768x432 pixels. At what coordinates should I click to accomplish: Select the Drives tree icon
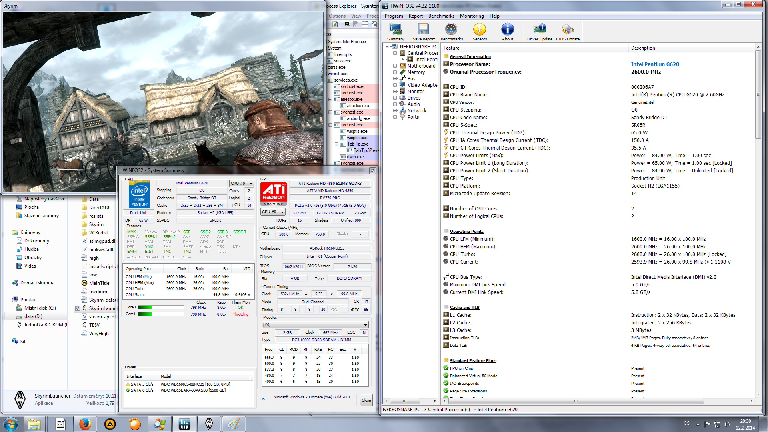click(x=402, y=98)
